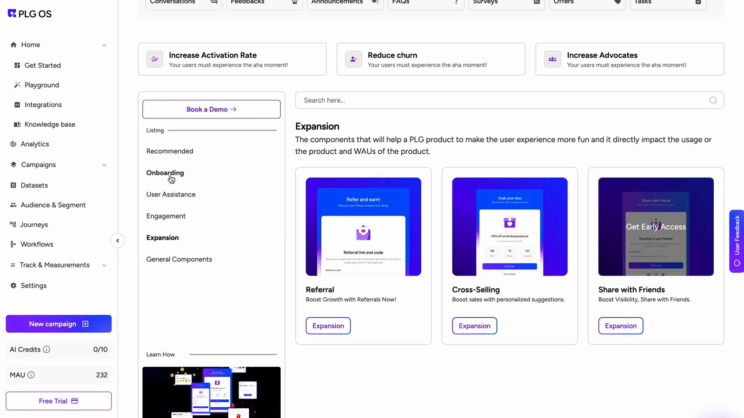Expand Track & Measurements chevron
The height and width of the screenshot is (418, 744).
104,266
